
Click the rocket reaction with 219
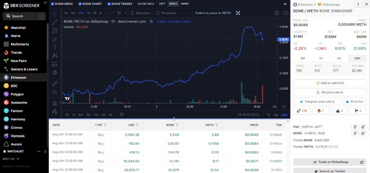pos(302,111)
